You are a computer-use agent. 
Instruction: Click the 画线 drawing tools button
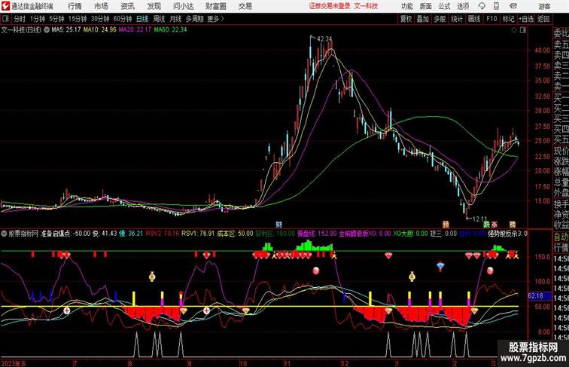click(x=474, y=19)
